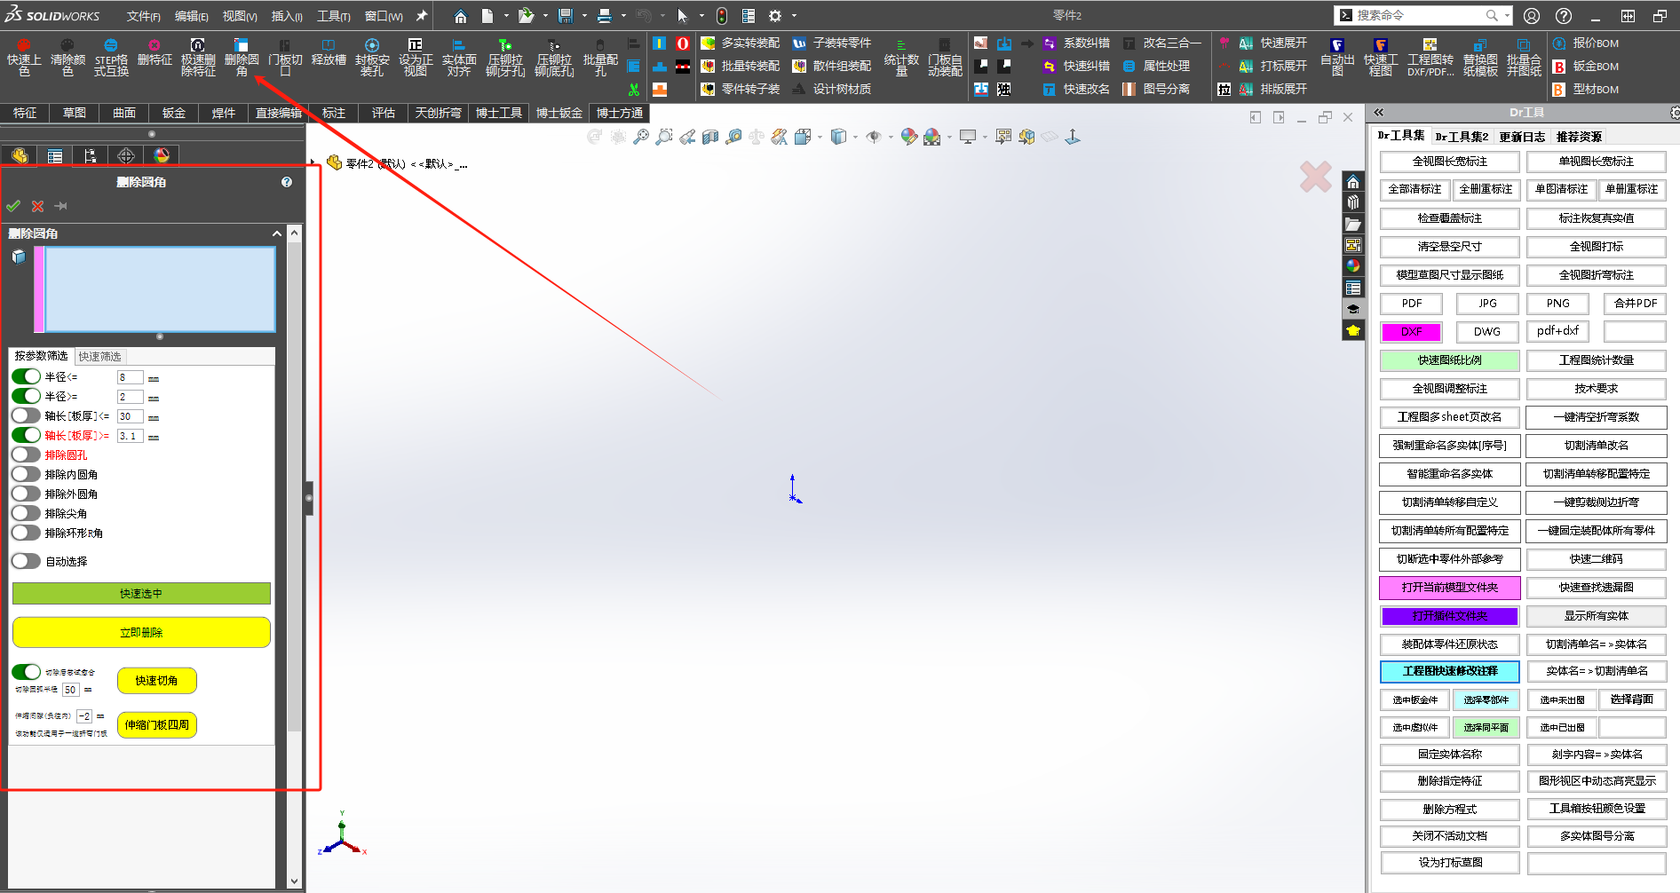Click the 全视图长宽标注 button

pyautogui.click(x=1450, y=162)
